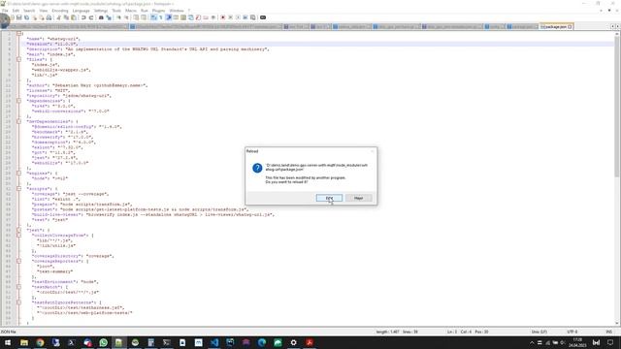Viewport: 621px width, 349px height.
Task: Click the Undo toolbar icon
Action: click(83, 17)
